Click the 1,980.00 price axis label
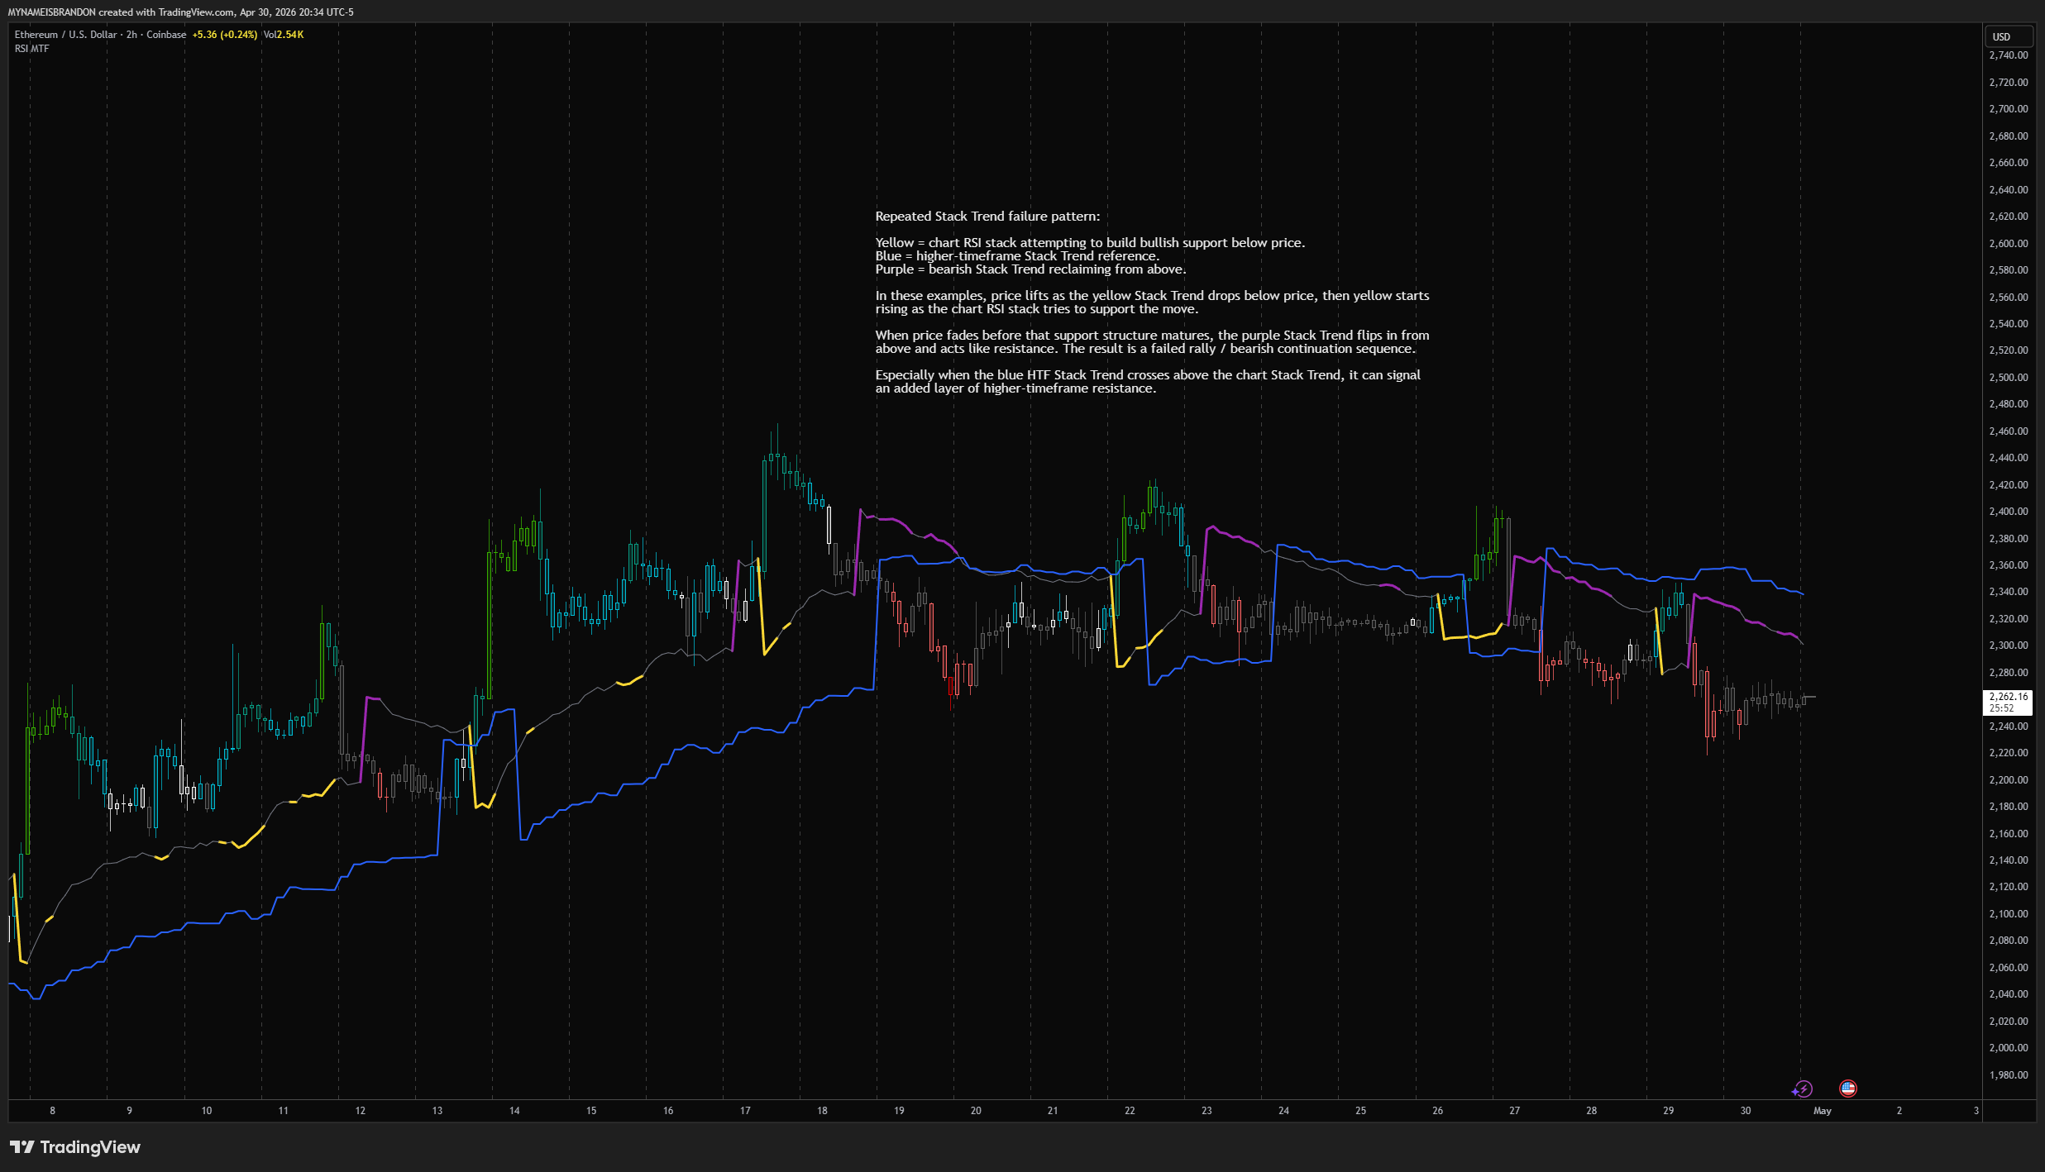The height and width of the screenshot is (1172, 2045). (x=2008, y=1075)
